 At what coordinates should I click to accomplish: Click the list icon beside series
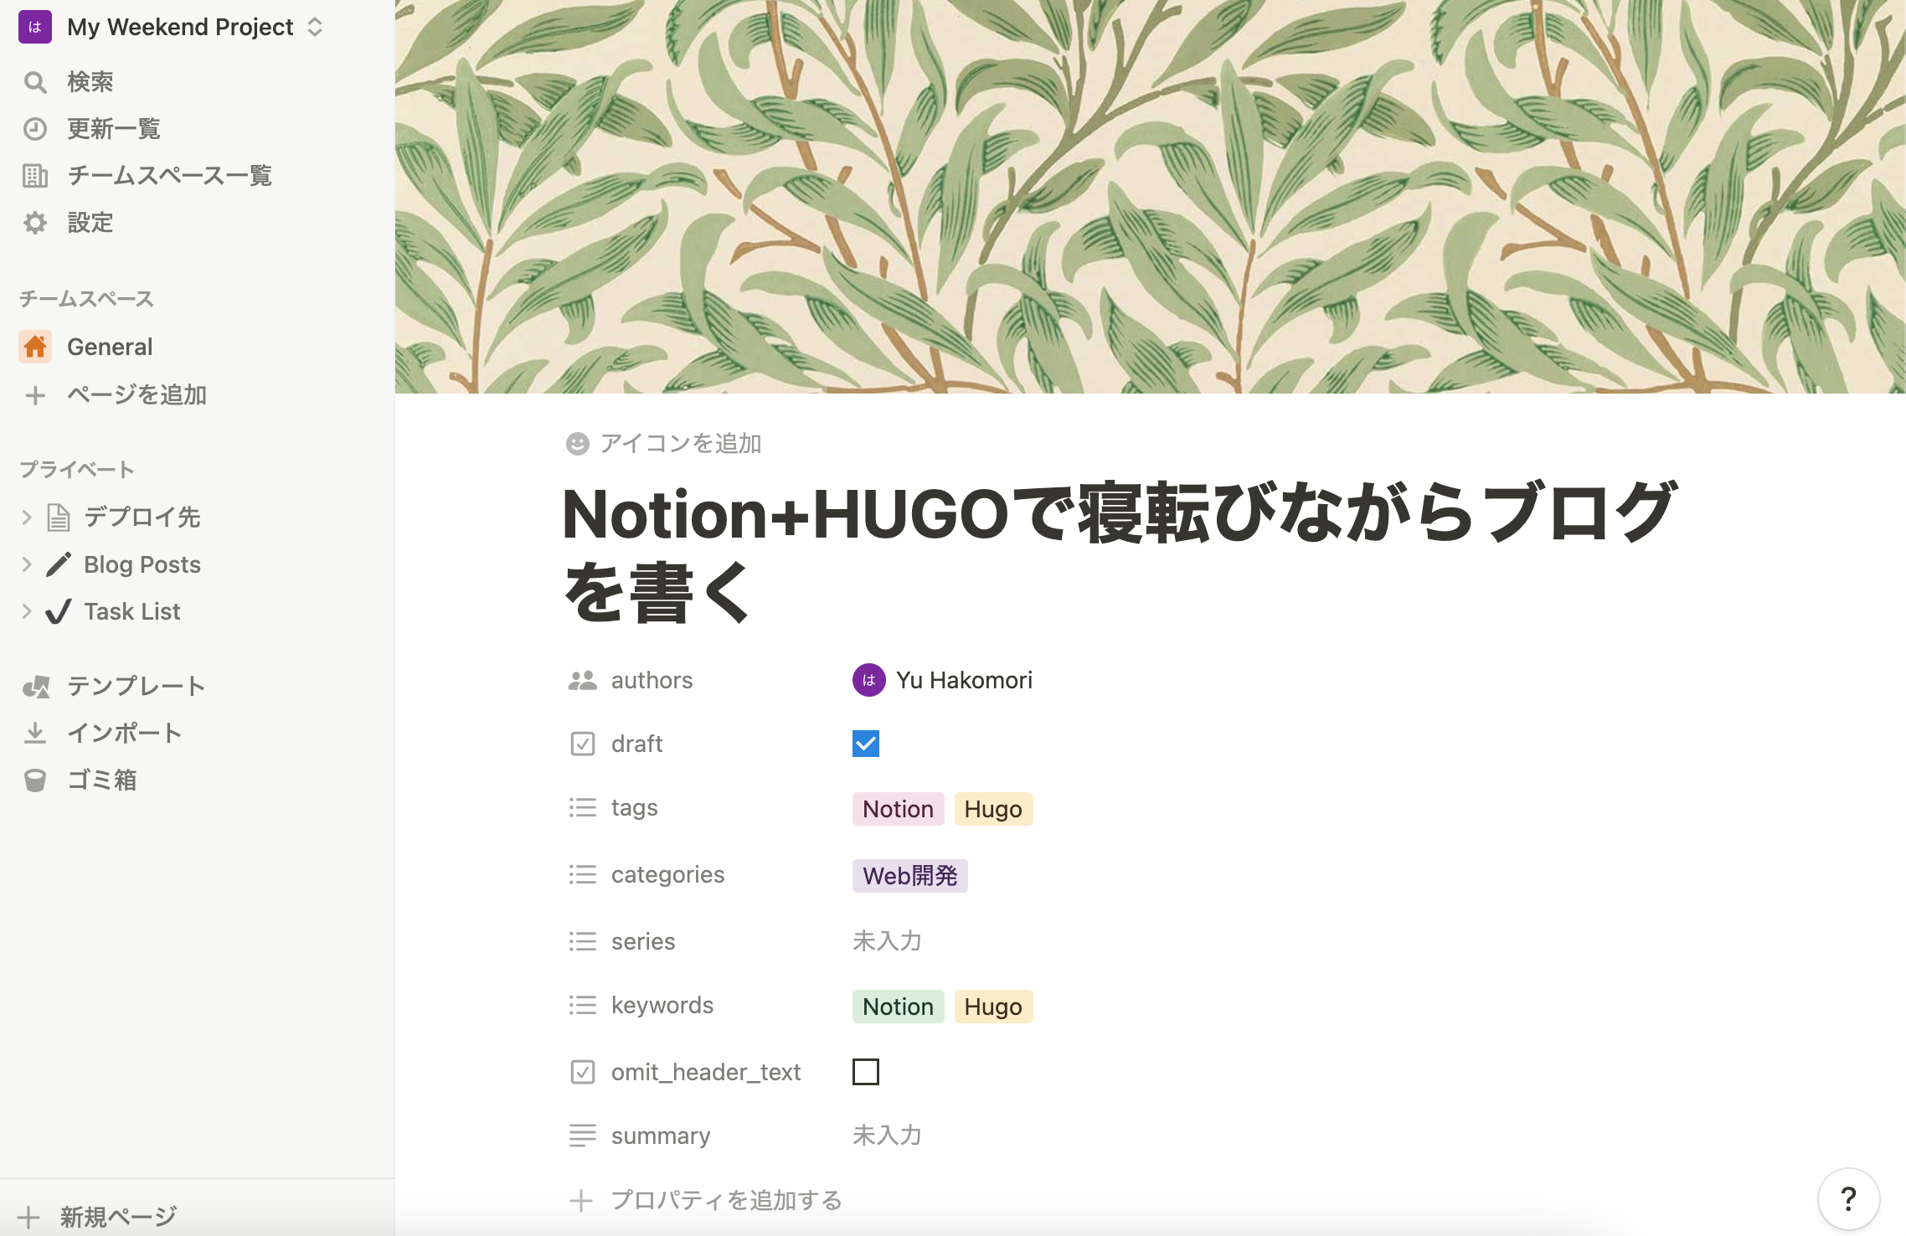583,941
